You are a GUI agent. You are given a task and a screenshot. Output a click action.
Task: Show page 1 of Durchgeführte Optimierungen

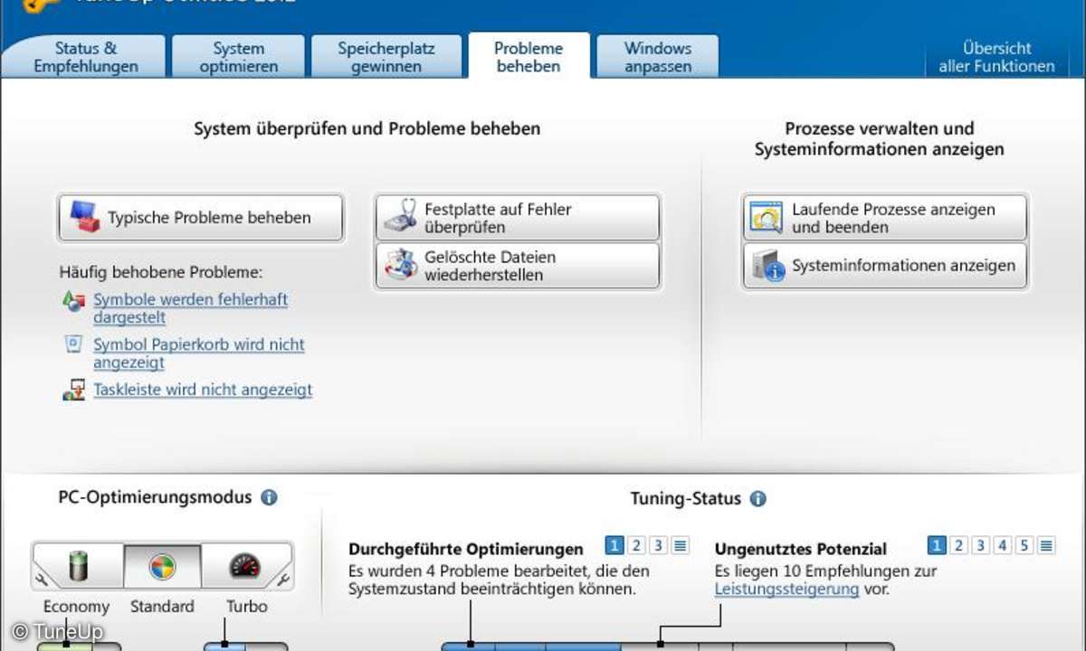614,545
